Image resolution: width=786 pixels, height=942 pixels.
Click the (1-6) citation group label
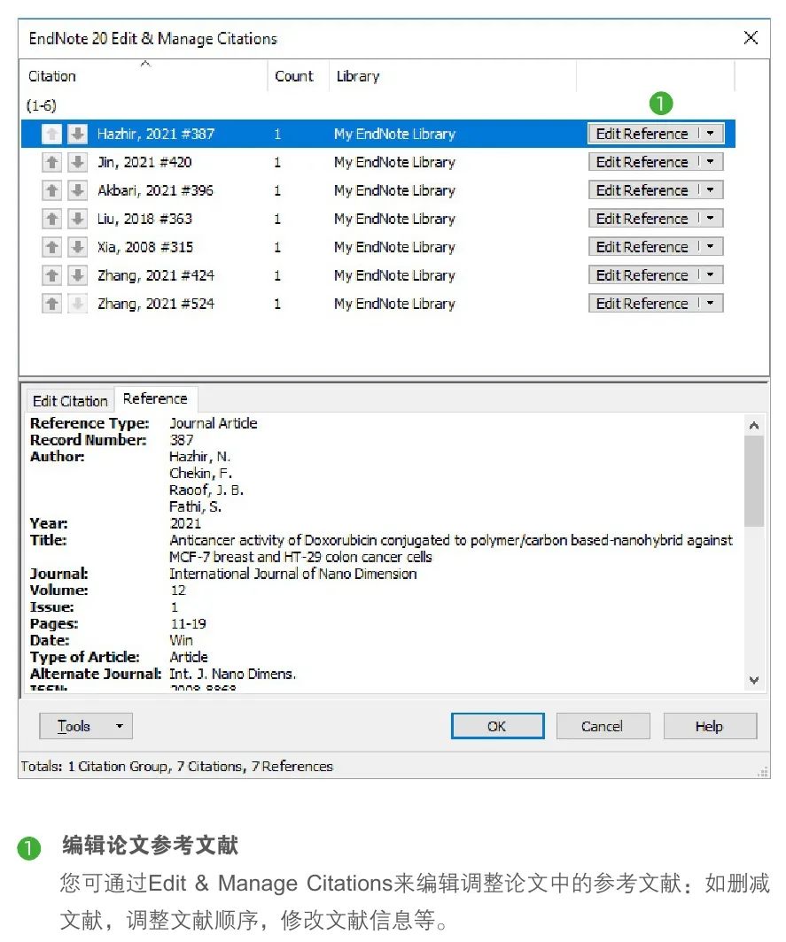tap(42, 105)
